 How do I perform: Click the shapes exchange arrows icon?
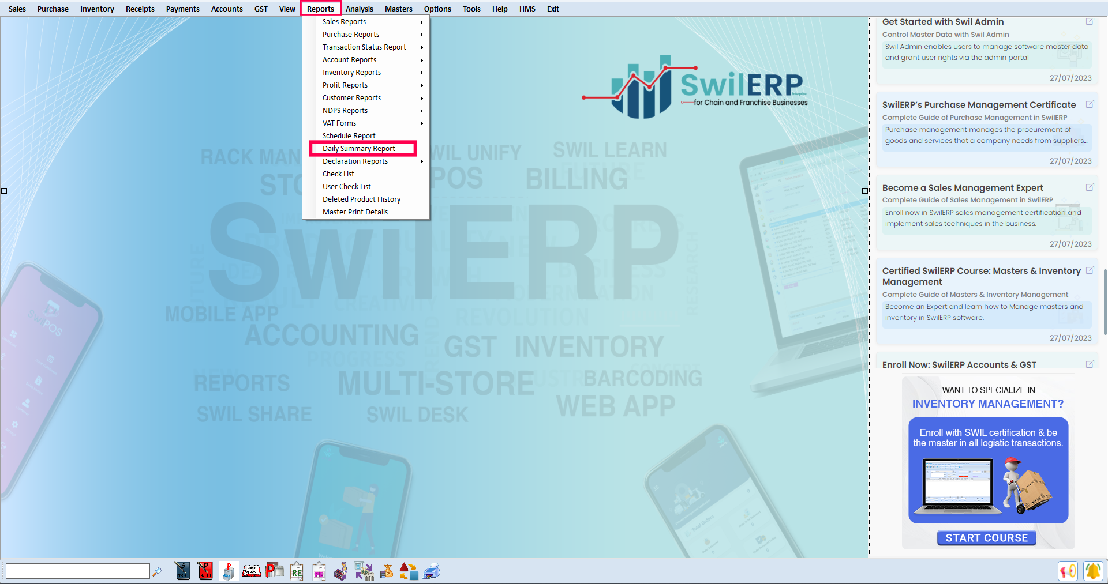[x=409, y=571]
